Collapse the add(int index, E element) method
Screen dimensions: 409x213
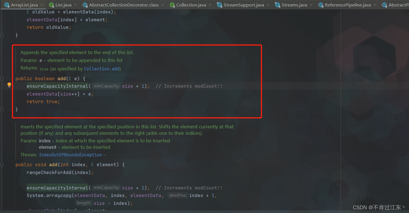coord(2,165)
